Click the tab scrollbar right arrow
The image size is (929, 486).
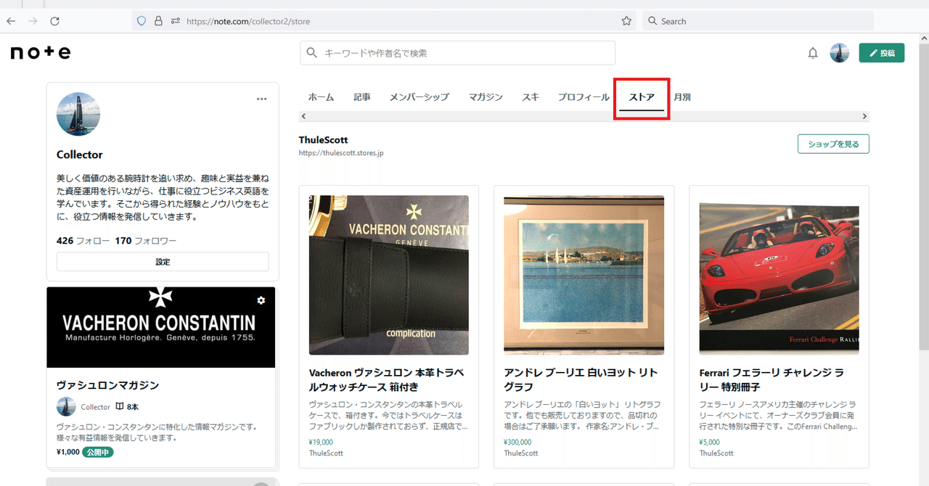864,116
